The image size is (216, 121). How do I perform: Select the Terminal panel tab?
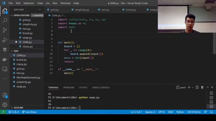(53, 87)
